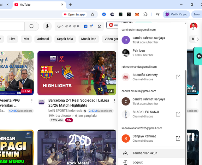The width and height of the screenshot is (202, 165).
Task: Open the profile avatar at top right
Action: (193, 26)
